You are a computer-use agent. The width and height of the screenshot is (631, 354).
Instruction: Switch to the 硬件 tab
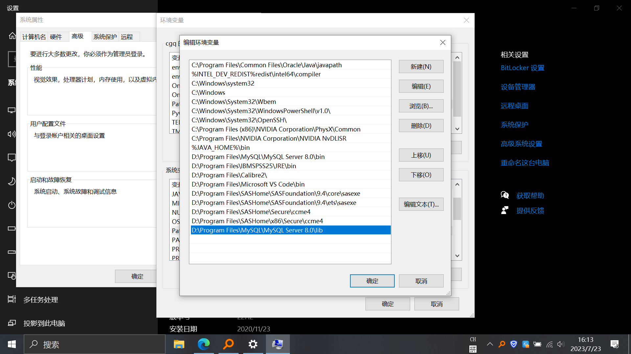click(x=56, y=37)
